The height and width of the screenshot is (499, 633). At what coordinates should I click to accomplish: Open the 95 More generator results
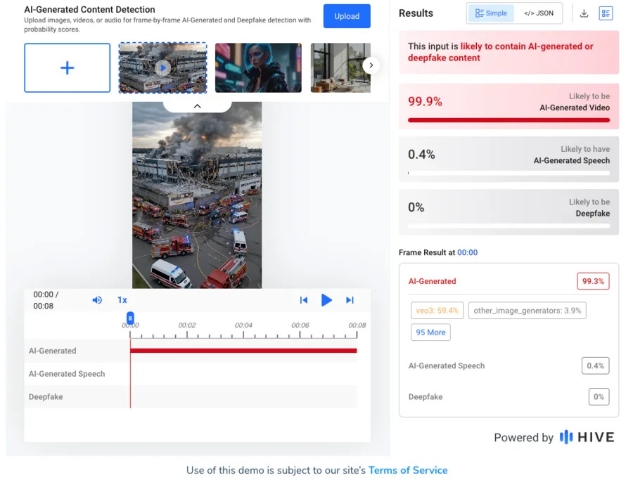click(x=430, y=332)
